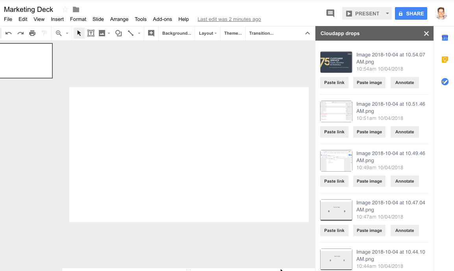Open the Transition button
The width and height of the screenshot is (454, 271).
(261, 33)
